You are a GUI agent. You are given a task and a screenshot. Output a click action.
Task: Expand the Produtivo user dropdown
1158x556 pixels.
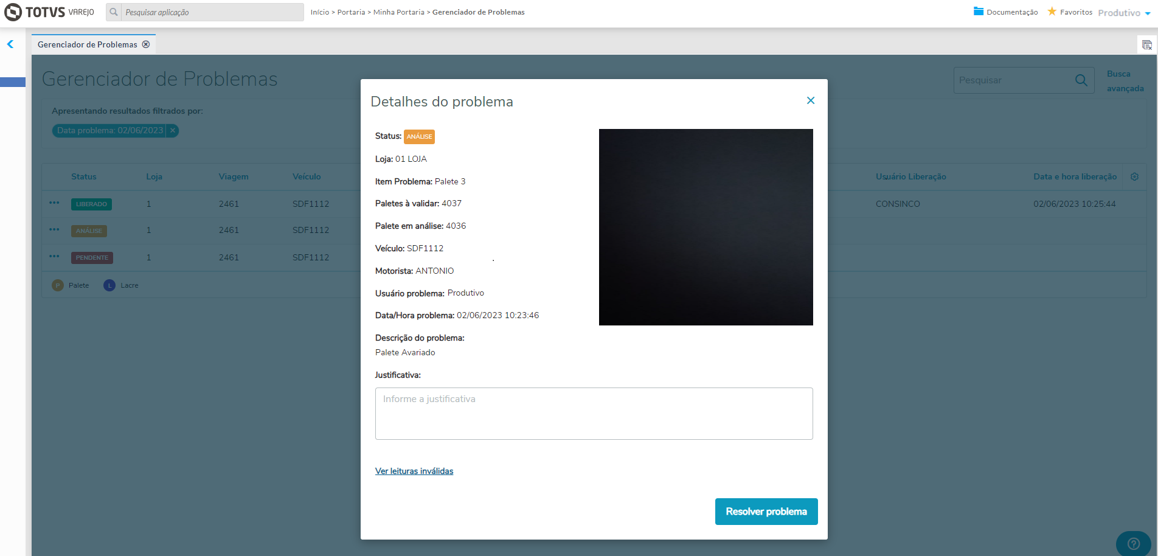click(x=1124, y=13)
